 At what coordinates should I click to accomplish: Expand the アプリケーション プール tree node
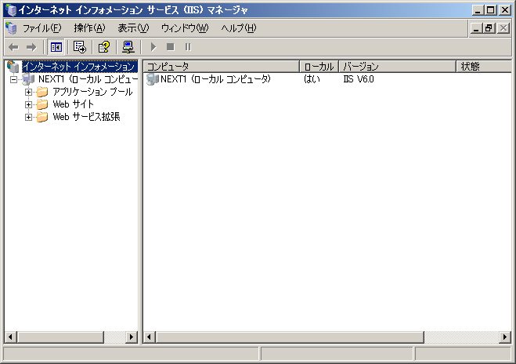[x=29, y=92]
